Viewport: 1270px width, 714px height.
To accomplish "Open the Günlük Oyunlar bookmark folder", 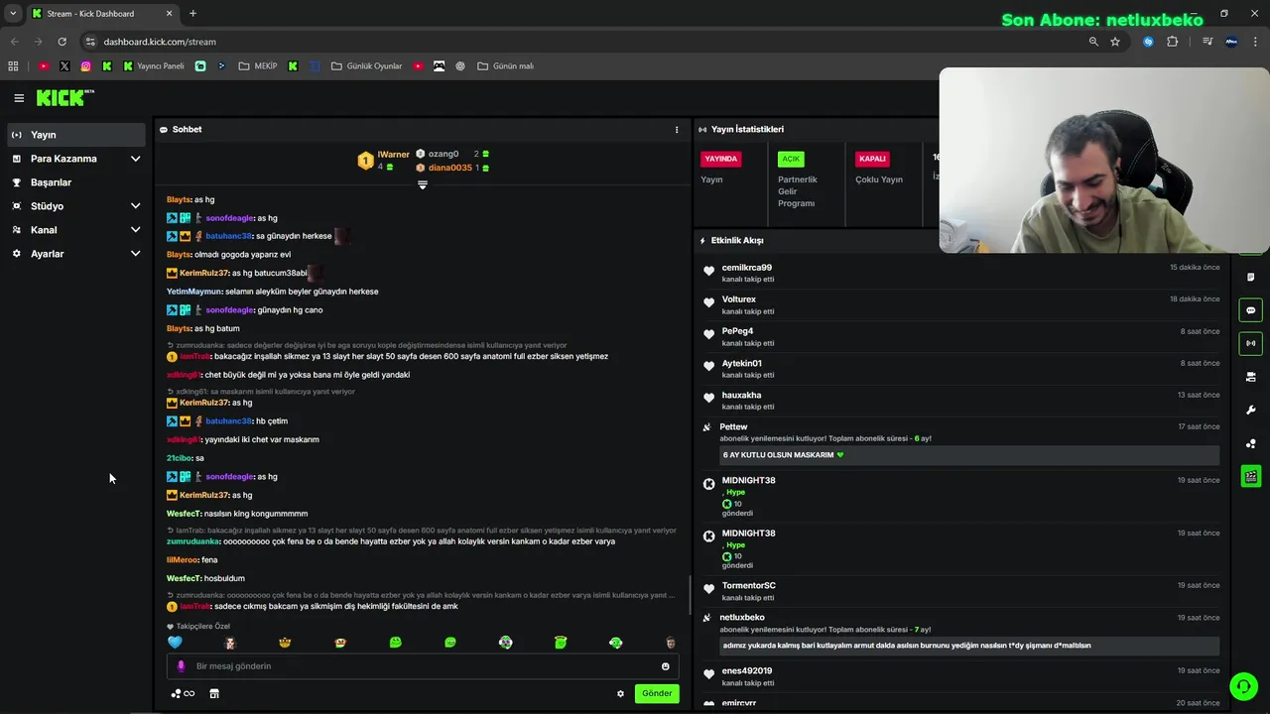I will coord(367,66).
